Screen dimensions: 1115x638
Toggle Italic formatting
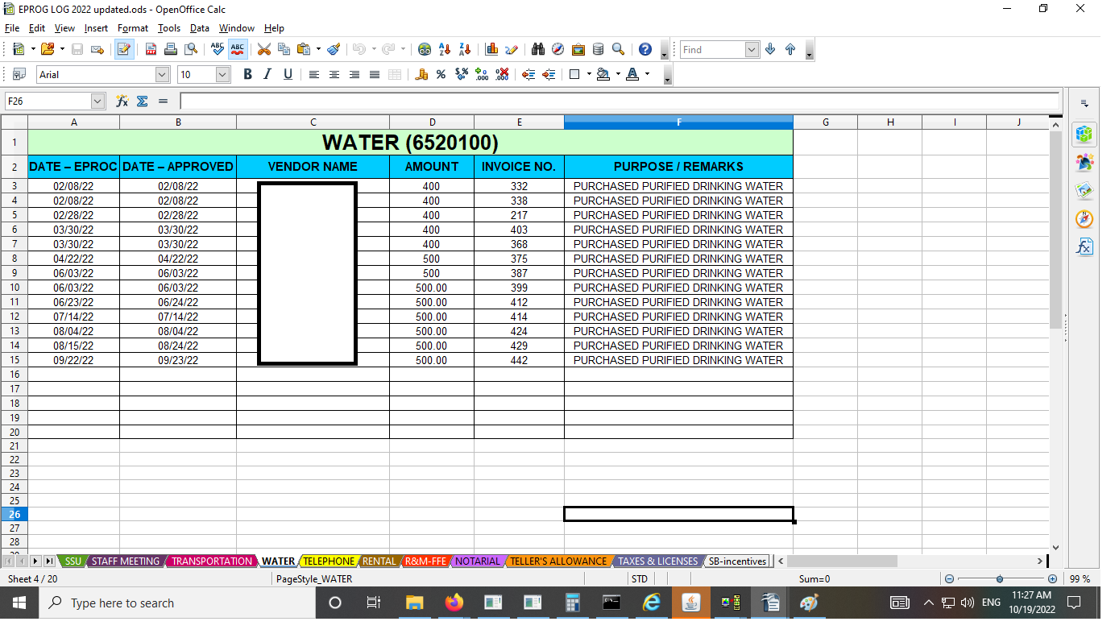click(x=267, y=74)
